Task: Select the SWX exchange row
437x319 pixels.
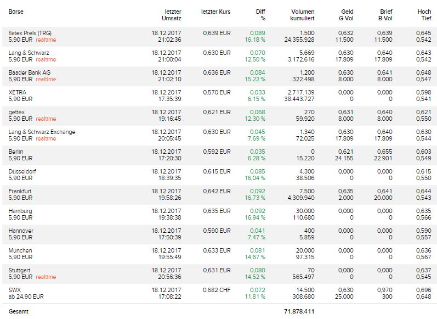Action: coord(15,290)
